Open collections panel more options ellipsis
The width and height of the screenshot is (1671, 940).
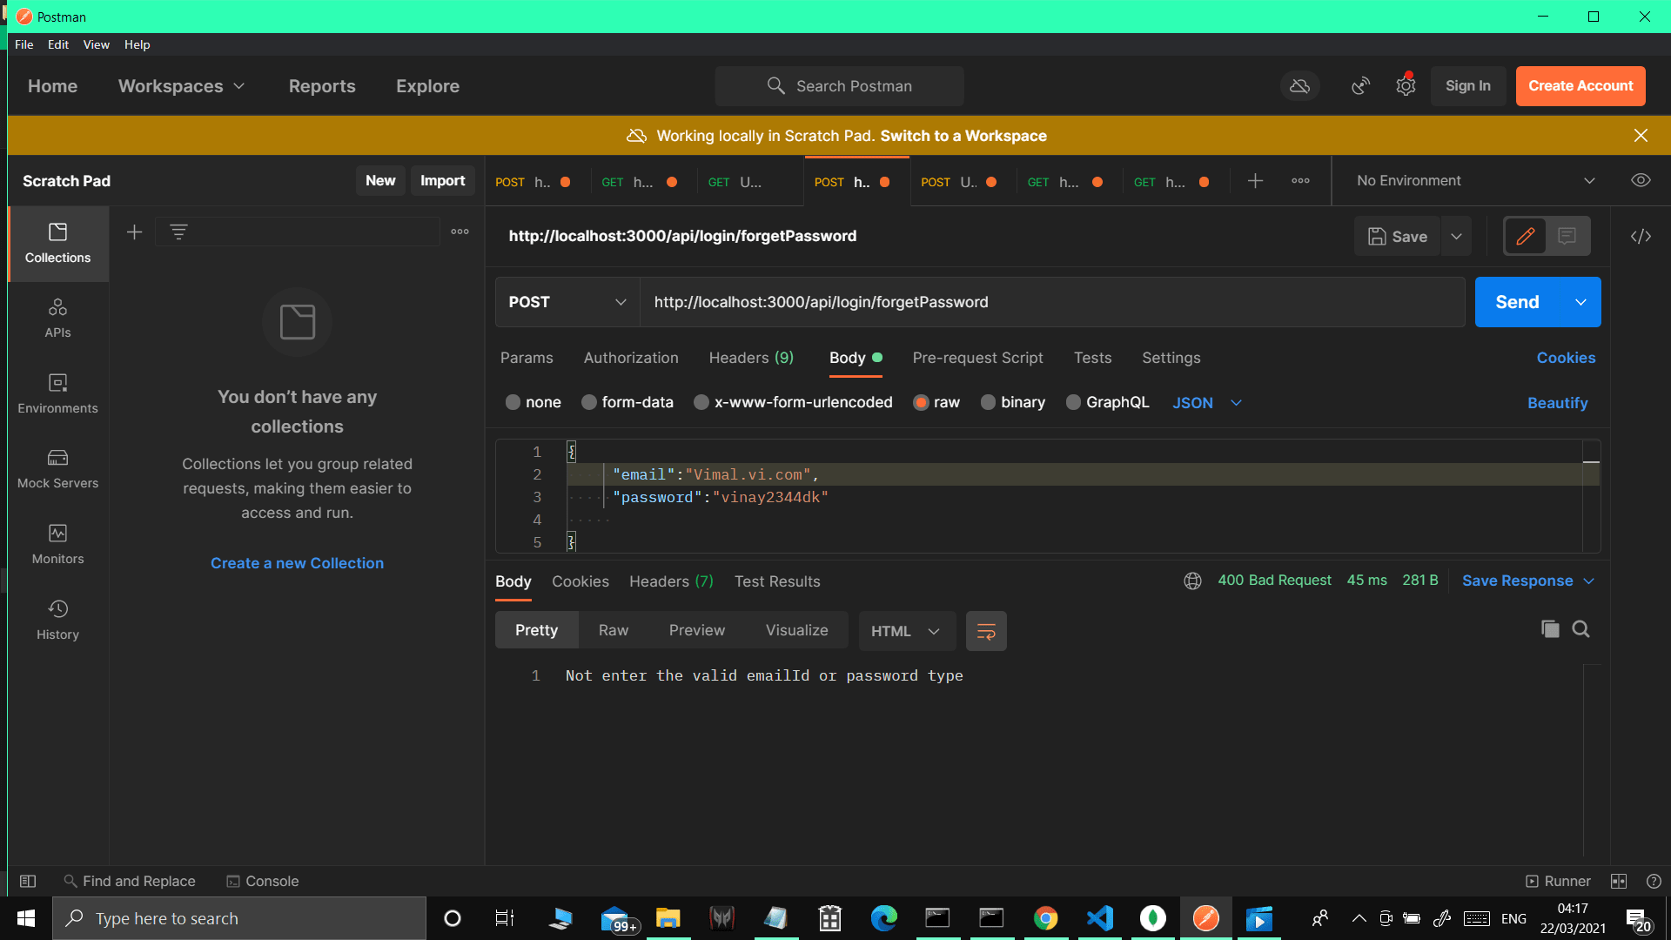pyautogui.click(x=460, y=232)
